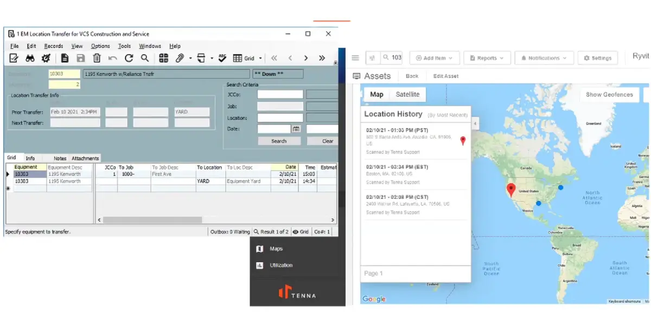651x325 pixels.
Task: Click the Settings button in Tenna
Action: point(597,58)
